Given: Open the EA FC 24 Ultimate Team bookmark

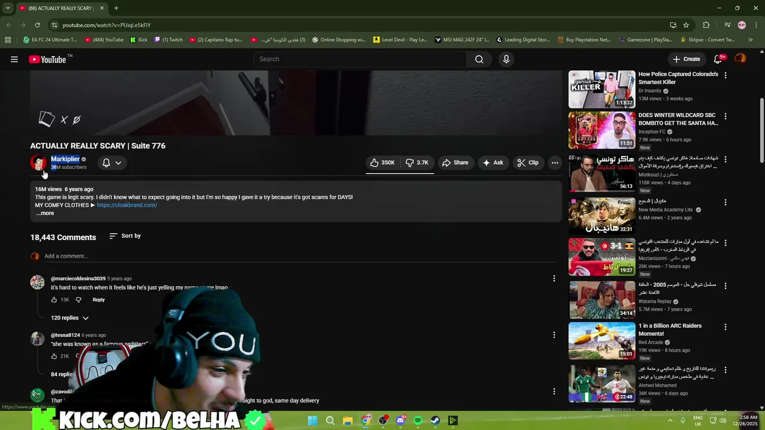Looking at the screenshot, I should tap(50, 40).
